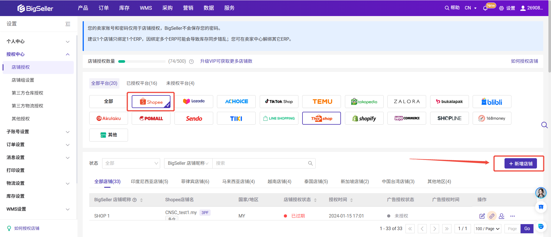
Task: Click the notification bell icon
Action: pyautogui.click(x=485, y=8)
